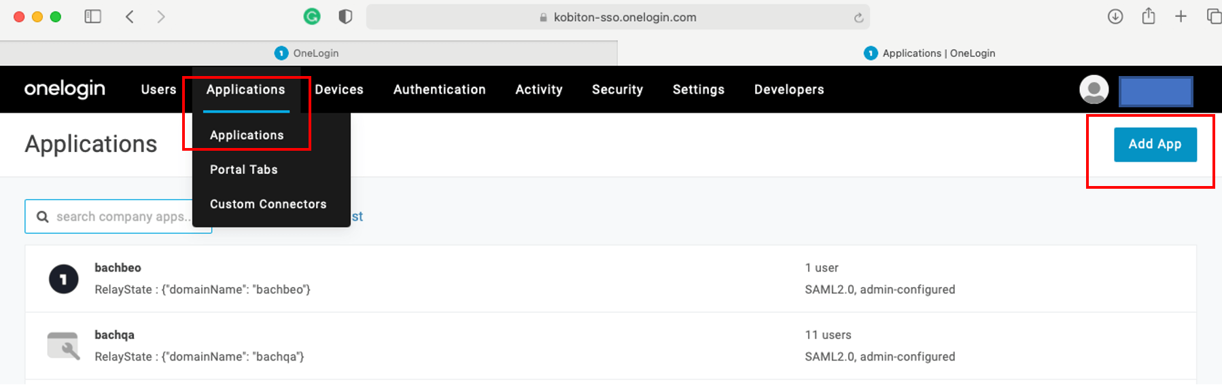Expand the Devices menu
The height and width of the screenshot is (387, 1222).
pyautogui.click(x=339, y=90)
